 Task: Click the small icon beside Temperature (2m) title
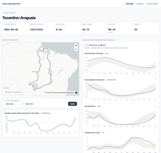click(x=156, y=133)
